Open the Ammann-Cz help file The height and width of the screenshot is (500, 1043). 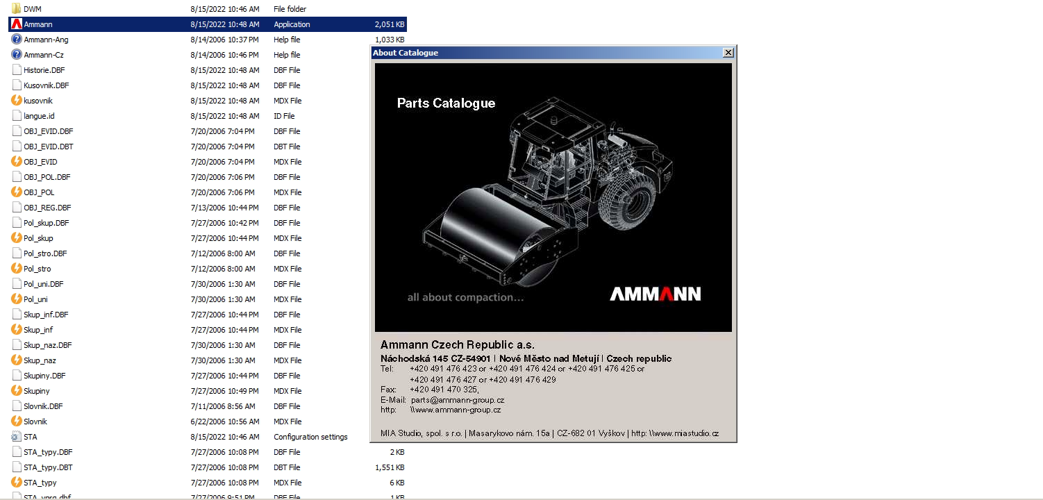[x=42, y=55]
